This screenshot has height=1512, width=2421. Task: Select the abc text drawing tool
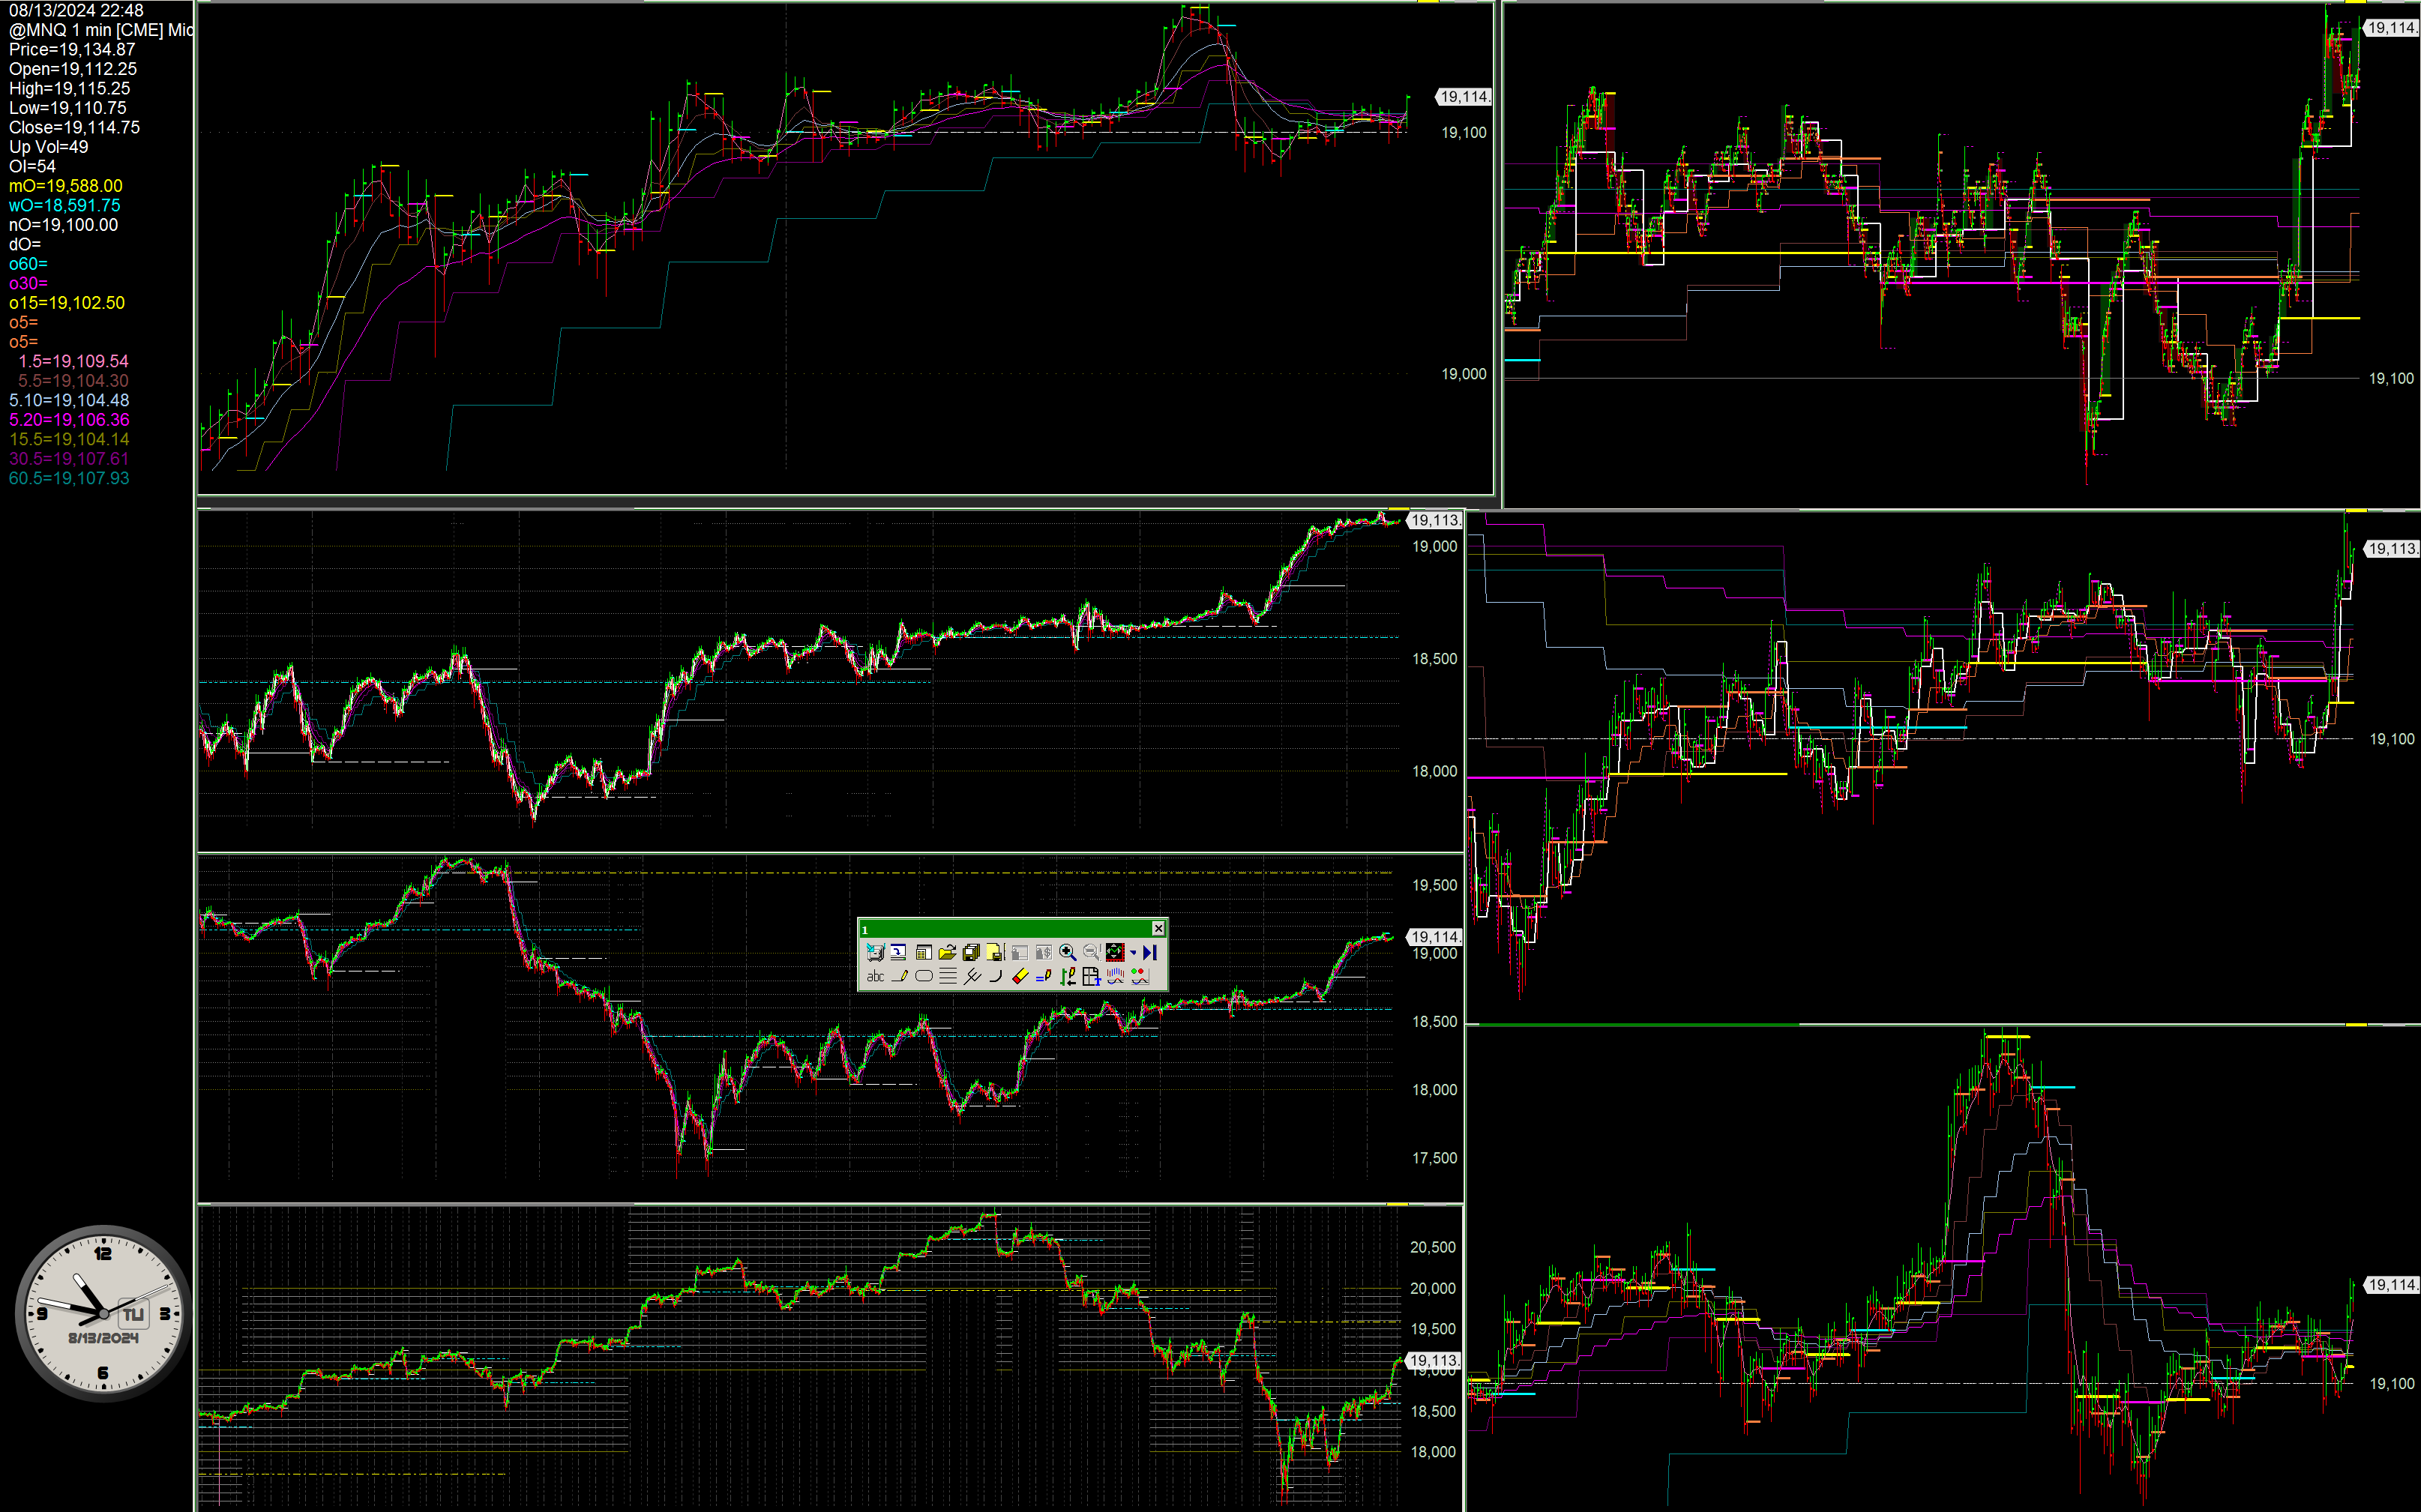point(876,977)
